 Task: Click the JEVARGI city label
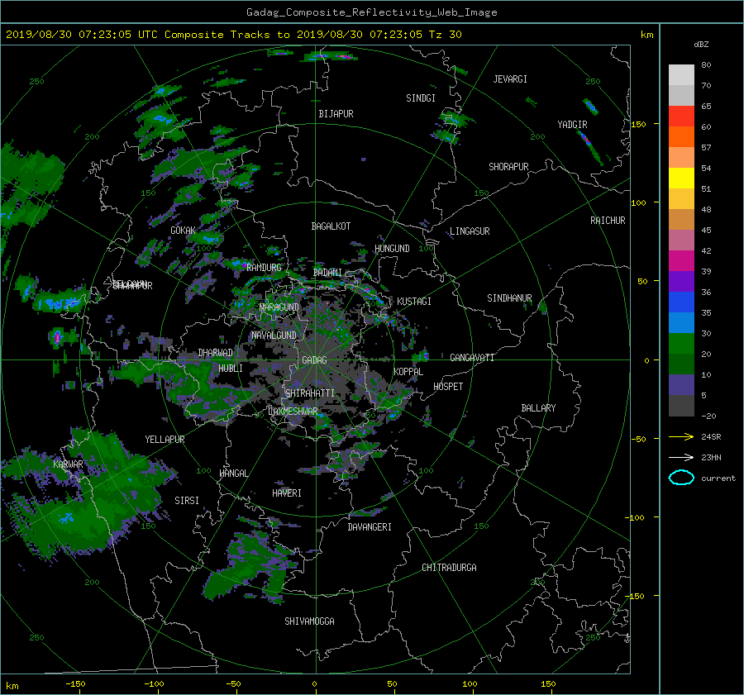[510, 79]
